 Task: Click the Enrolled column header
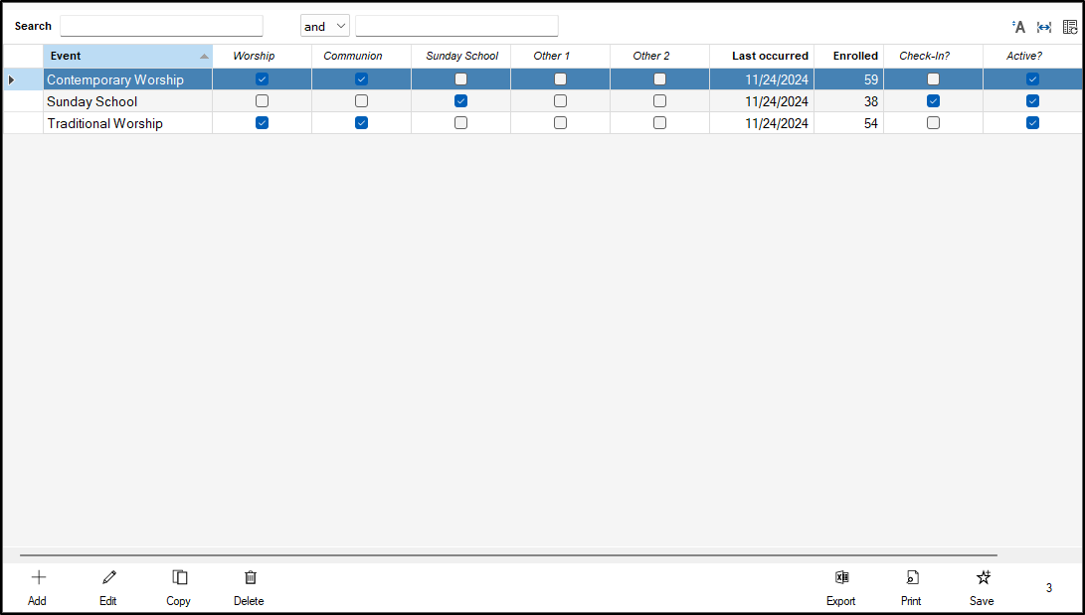coord(854,57)
